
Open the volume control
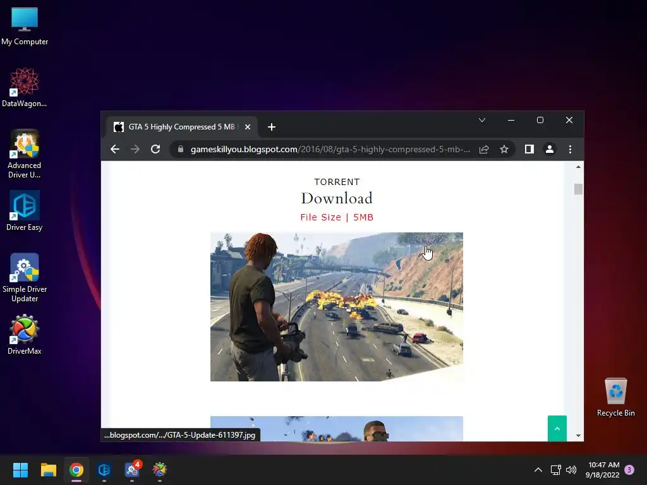(x=571, y=470)
